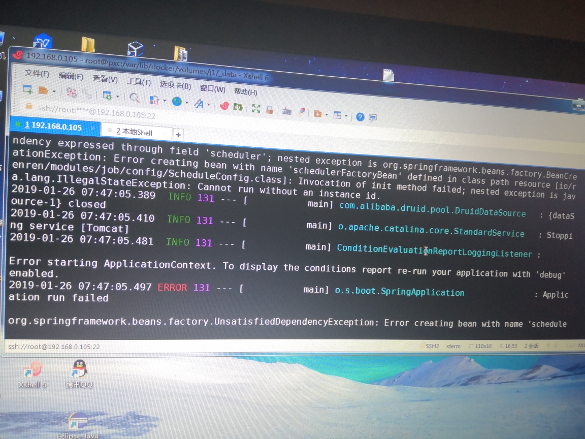Open the 编辑(E) menu

(x=71, y=76)
